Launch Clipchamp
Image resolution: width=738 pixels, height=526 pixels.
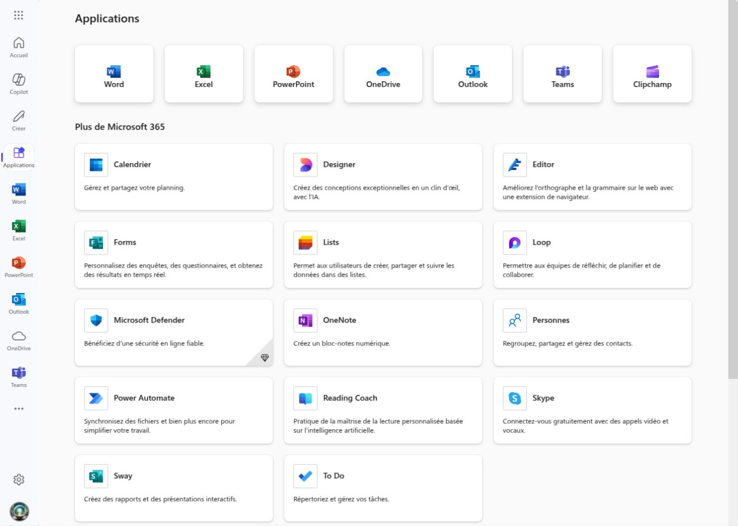tap(652, 73)
